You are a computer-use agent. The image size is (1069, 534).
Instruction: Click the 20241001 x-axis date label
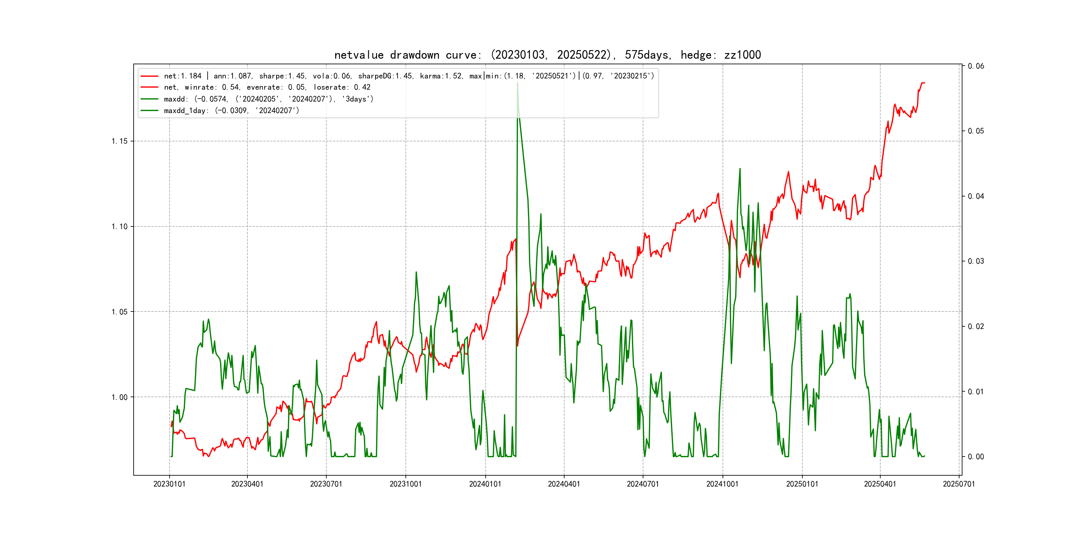point(723,484)
